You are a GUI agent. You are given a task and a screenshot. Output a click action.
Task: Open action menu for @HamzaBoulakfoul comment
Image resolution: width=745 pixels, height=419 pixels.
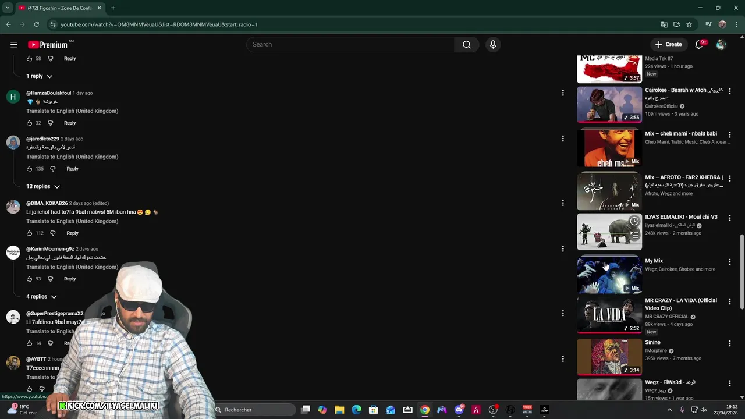tap(563, 93)
